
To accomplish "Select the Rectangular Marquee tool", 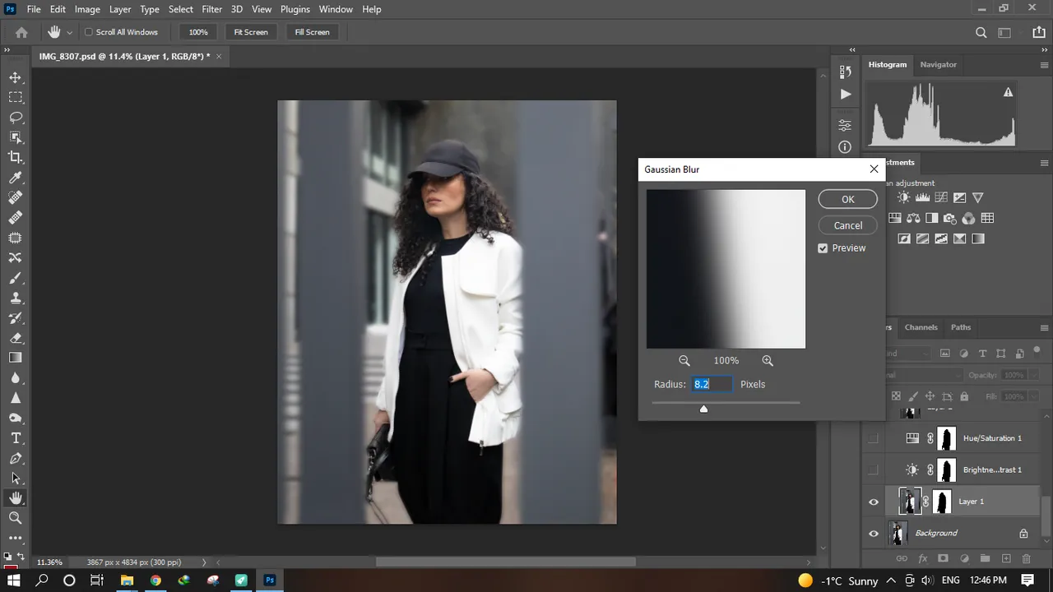I will click(16, 97).
